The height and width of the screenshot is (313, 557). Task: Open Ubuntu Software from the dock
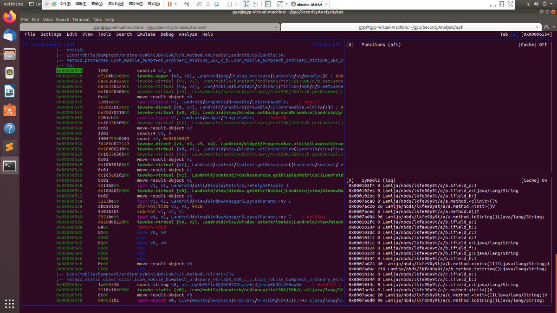pos(10,110)
